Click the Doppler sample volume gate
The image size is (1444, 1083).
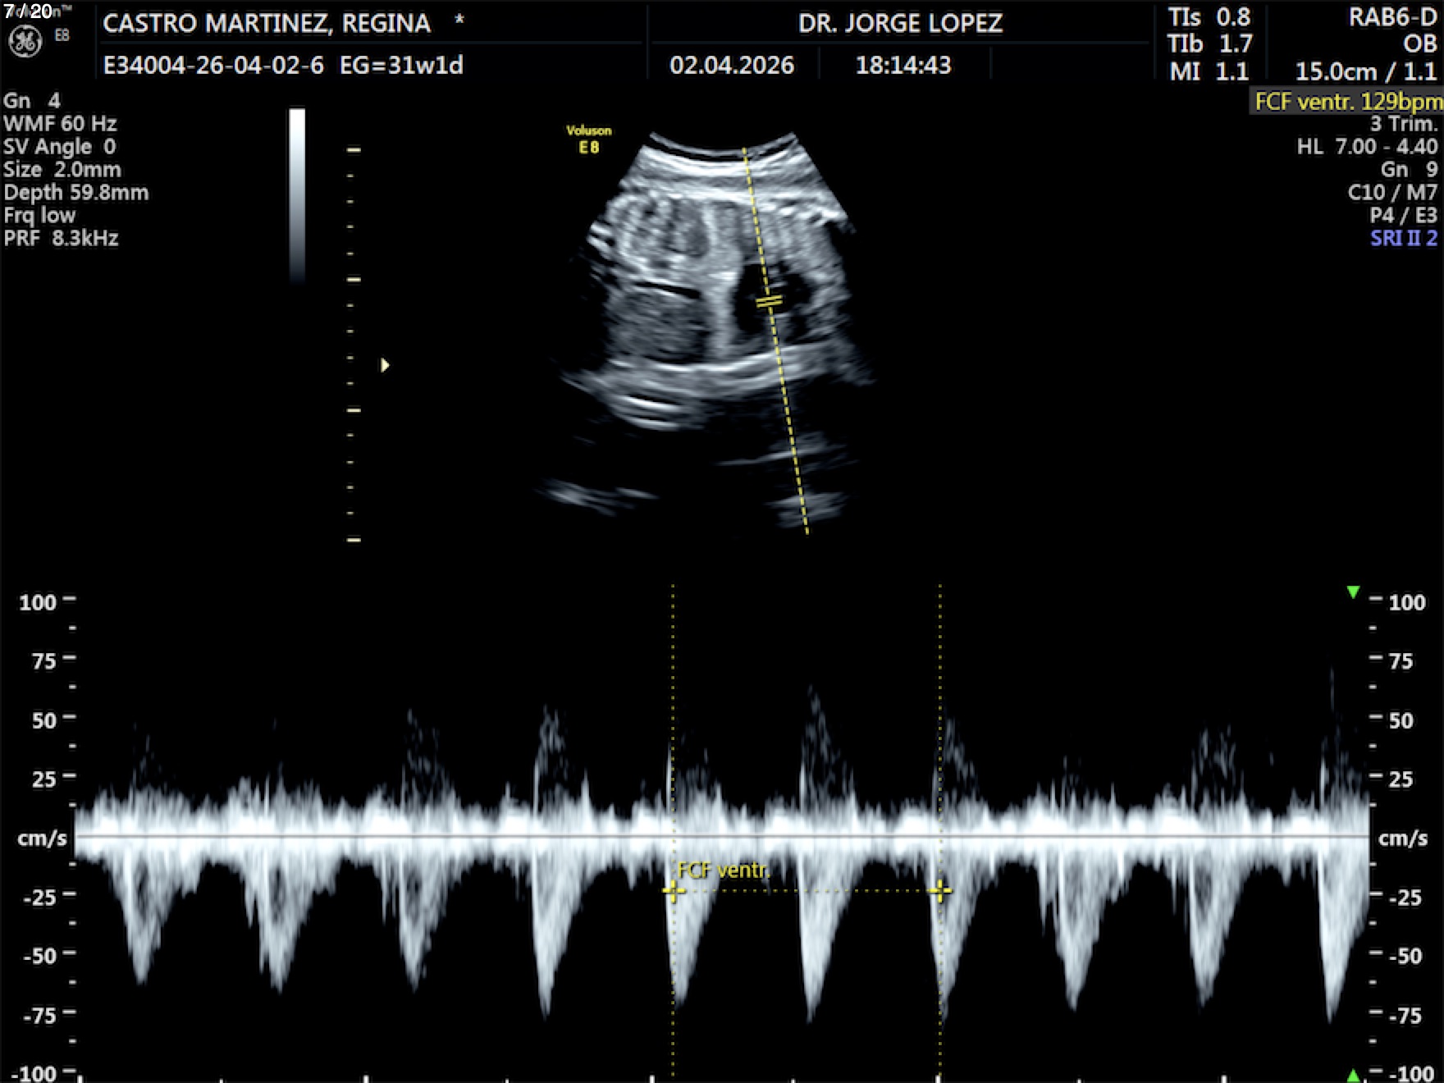point(769,302)
